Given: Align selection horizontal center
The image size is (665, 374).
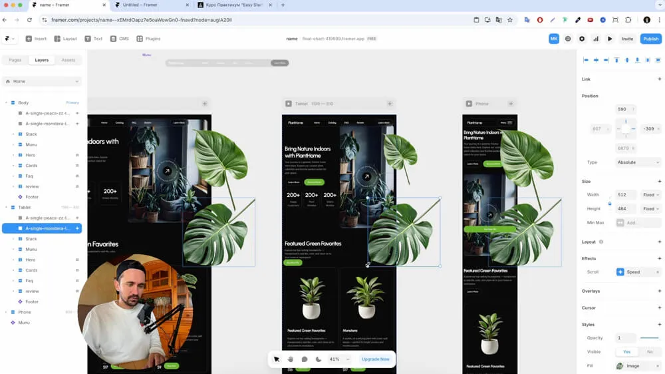Looking at the screenshot, I should point(597,61).
